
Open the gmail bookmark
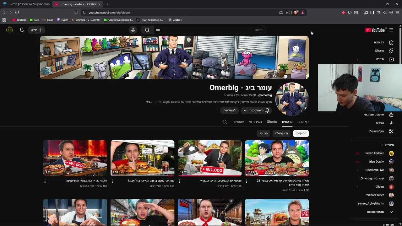coord(48,20)
